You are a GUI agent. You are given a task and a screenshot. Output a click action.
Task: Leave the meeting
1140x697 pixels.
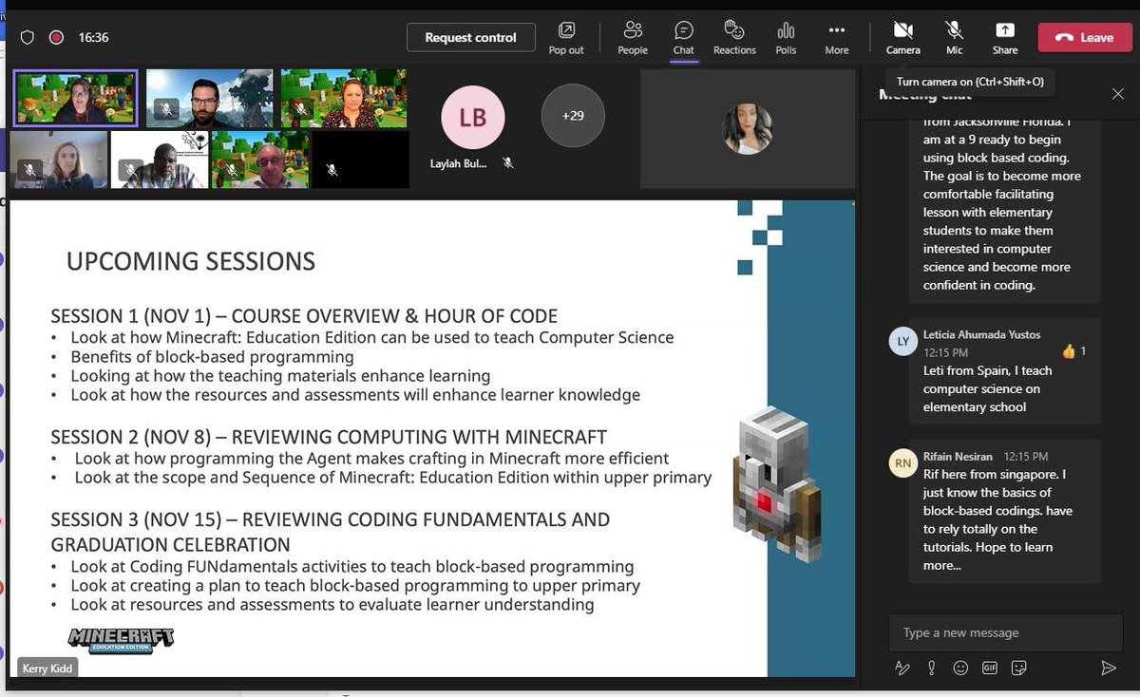click(1084, 37)
